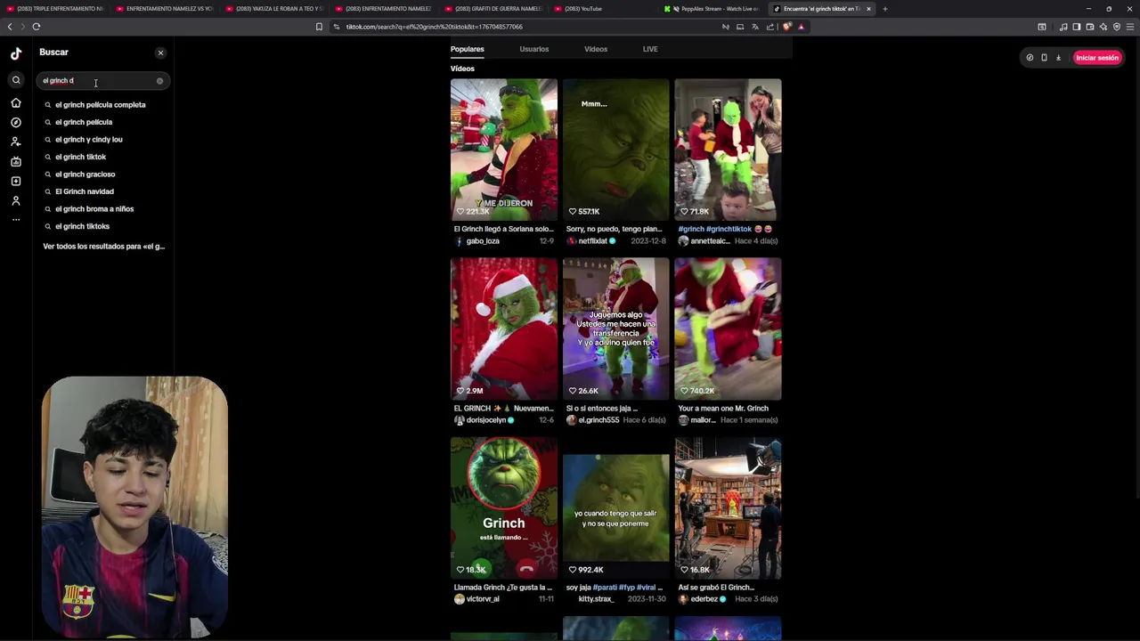Open the Explore compass icon in the sidebar
Image resolution: width=1140 pixels, height=641 pixels.
pos(16,123)
